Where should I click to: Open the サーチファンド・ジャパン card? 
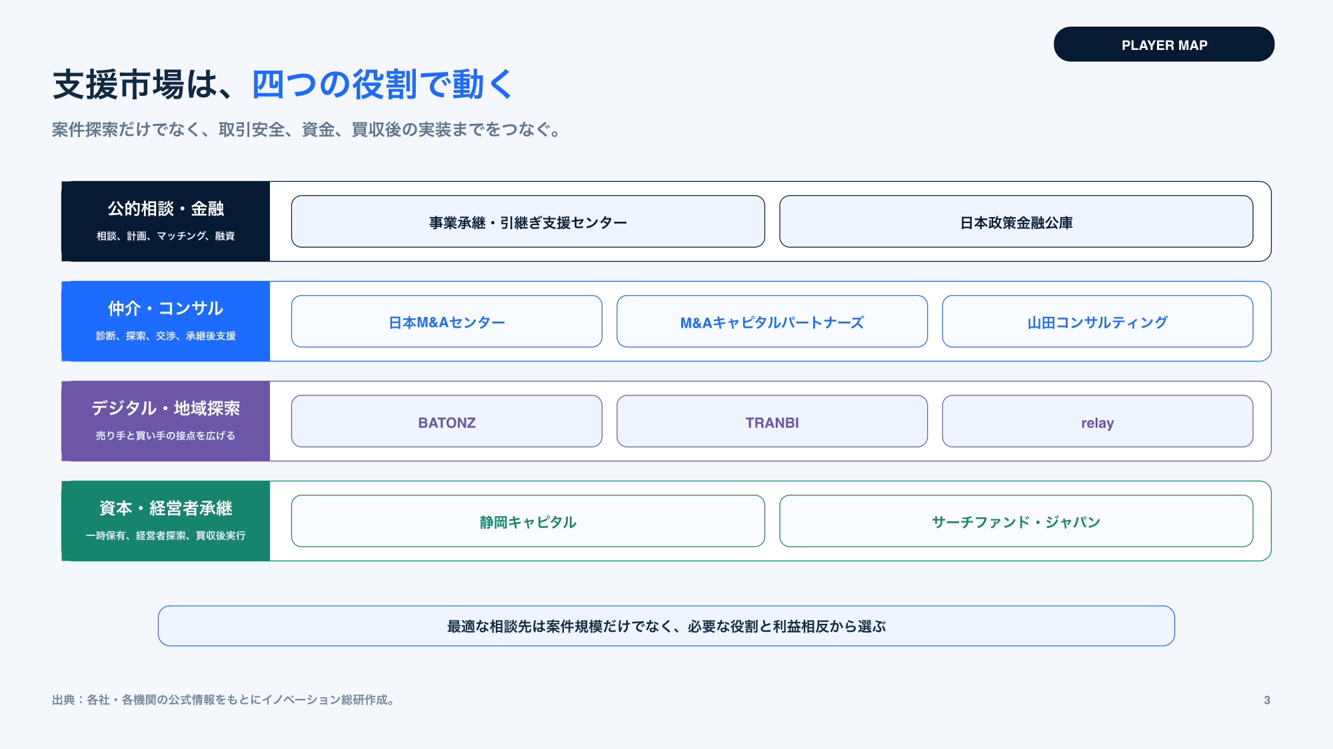point(1016,521)
